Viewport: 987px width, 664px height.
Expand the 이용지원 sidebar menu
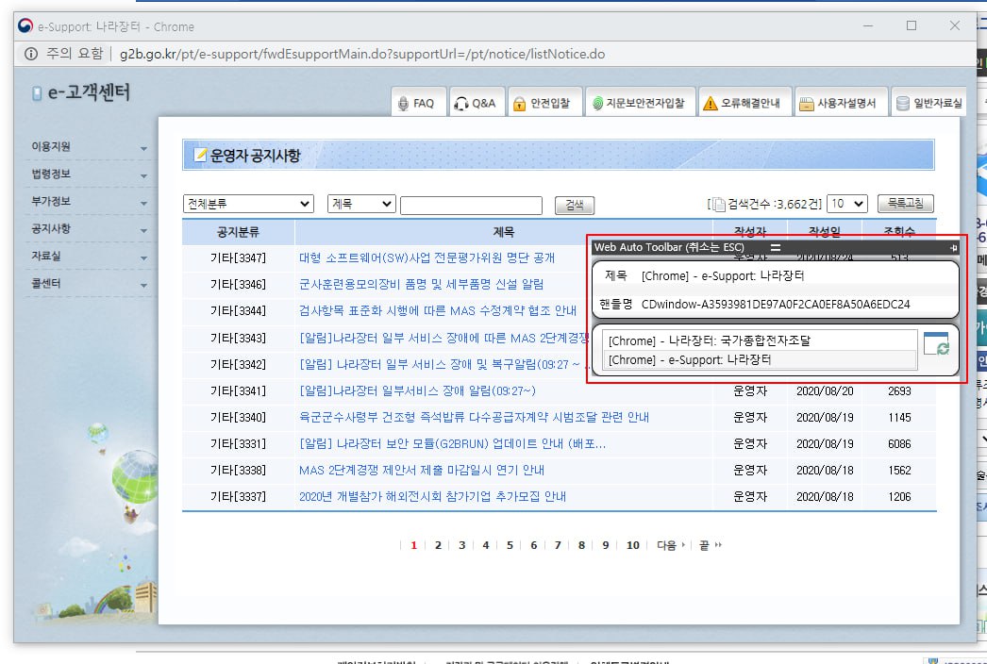(89, 146)
